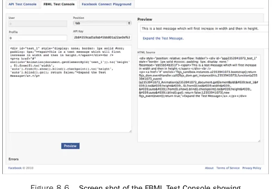Click the Errors heading
Image resolution: width=272 pixels, height=189 pixels.
click(13, 159)
